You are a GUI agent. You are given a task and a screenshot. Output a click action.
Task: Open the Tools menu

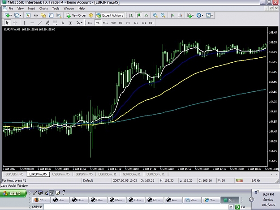click(x=56, y=9)
